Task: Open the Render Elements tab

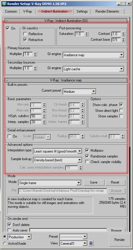Action: tap(107, 11)
